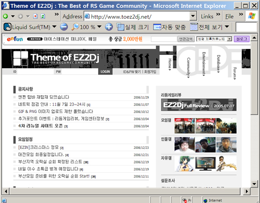Open 자유갤 green-haired anime thumbnail
Image resolution: width=260 pixels, height=203 pixels.
point(185,163)
